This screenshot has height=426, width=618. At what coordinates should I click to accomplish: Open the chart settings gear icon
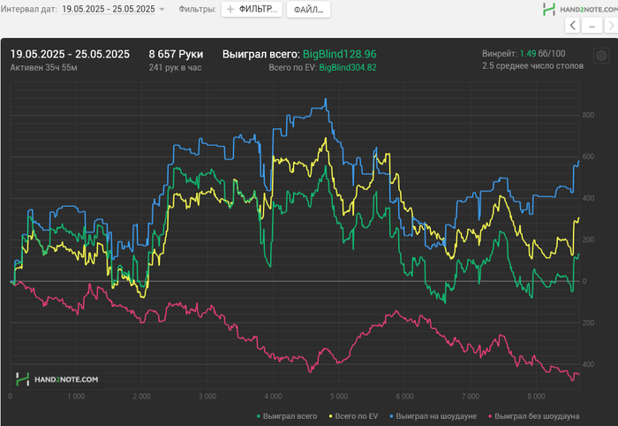click(601, 56)
